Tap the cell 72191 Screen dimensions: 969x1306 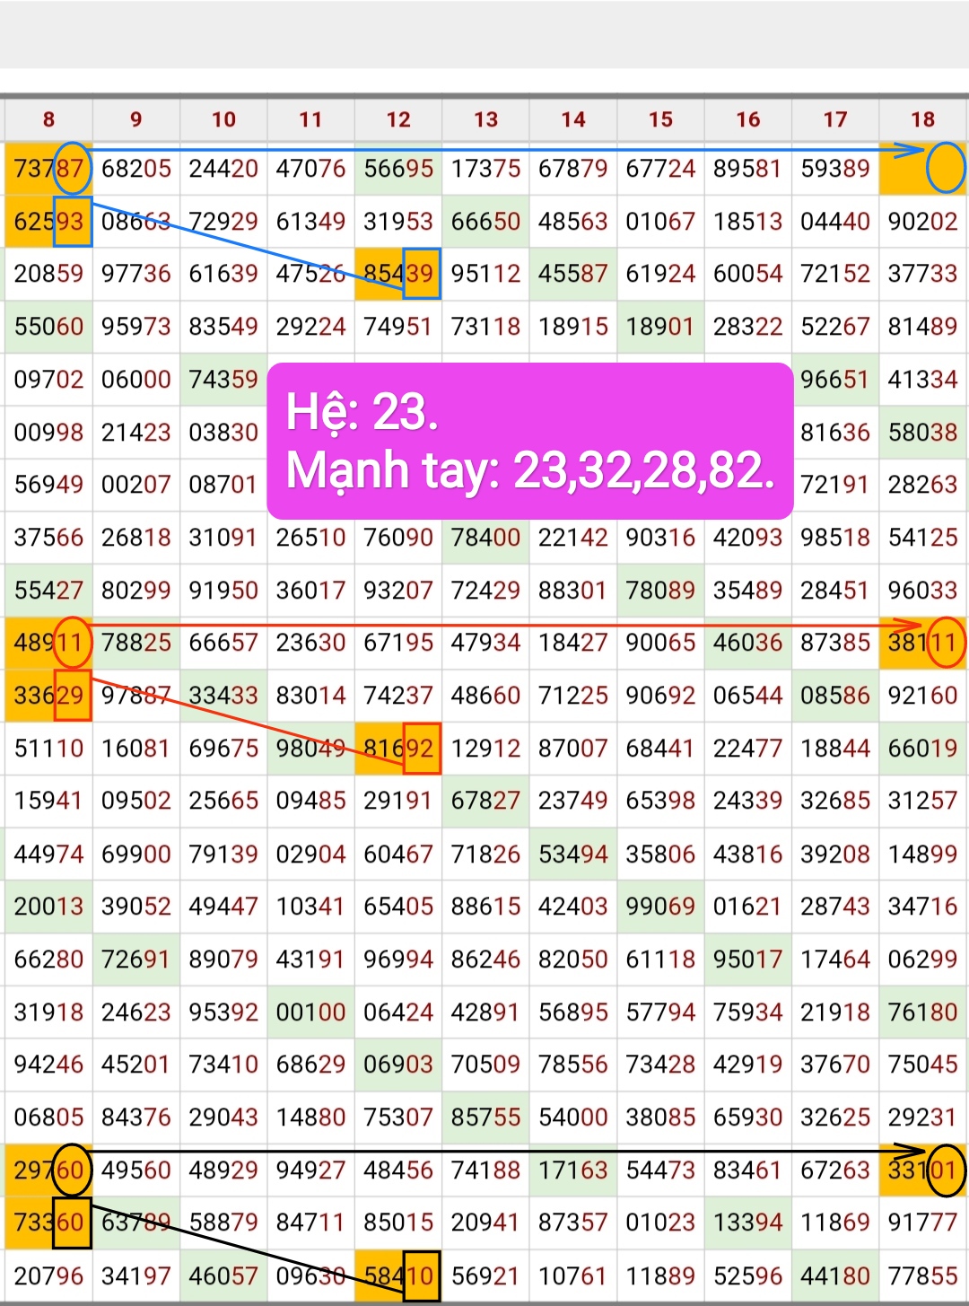[835, 485]
